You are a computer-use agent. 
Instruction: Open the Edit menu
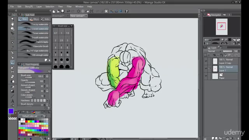click(x=19, y=7)
